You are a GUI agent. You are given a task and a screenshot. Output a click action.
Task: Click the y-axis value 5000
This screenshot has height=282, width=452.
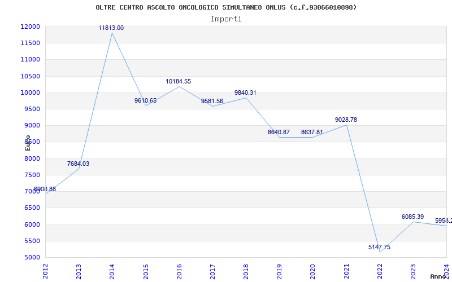32,257
